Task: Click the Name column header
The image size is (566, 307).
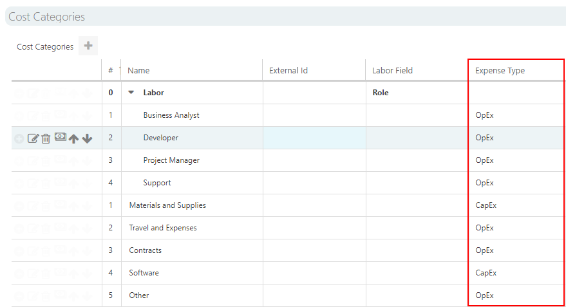Action: (x=138, y=71)
